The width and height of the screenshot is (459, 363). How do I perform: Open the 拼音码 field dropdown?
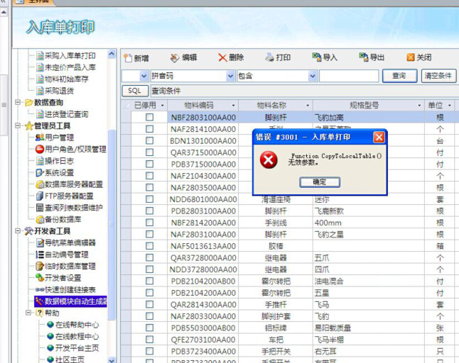click(x=230, y=76)
